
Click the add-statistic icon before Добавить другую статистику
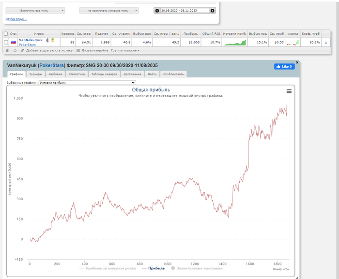point(23,51)
